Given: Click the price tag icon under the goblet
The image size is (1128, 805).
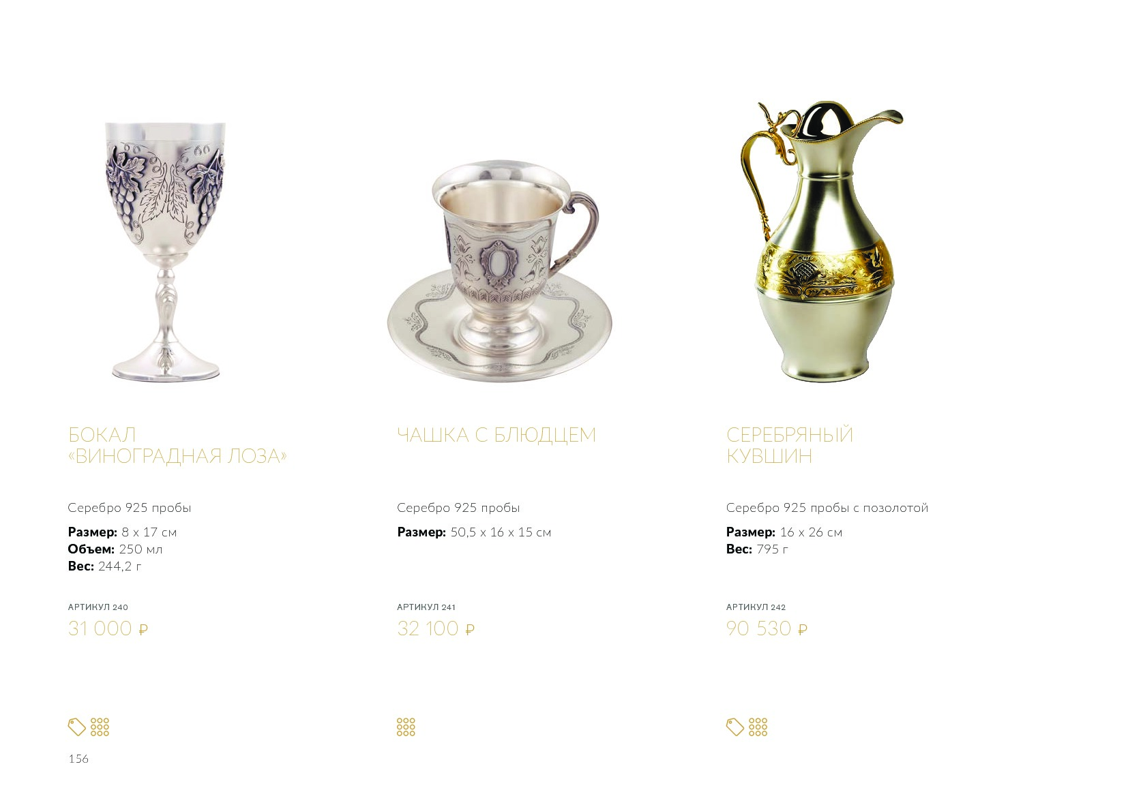Looking at the screenshot, I should (x=77, y=727).
